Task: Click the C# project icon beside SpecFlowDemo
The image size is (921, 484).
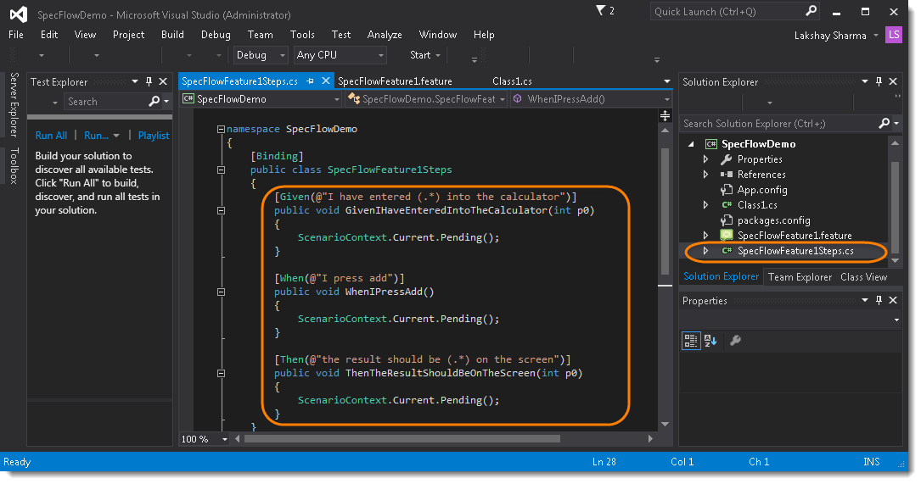Action: (x=188, y=98)
